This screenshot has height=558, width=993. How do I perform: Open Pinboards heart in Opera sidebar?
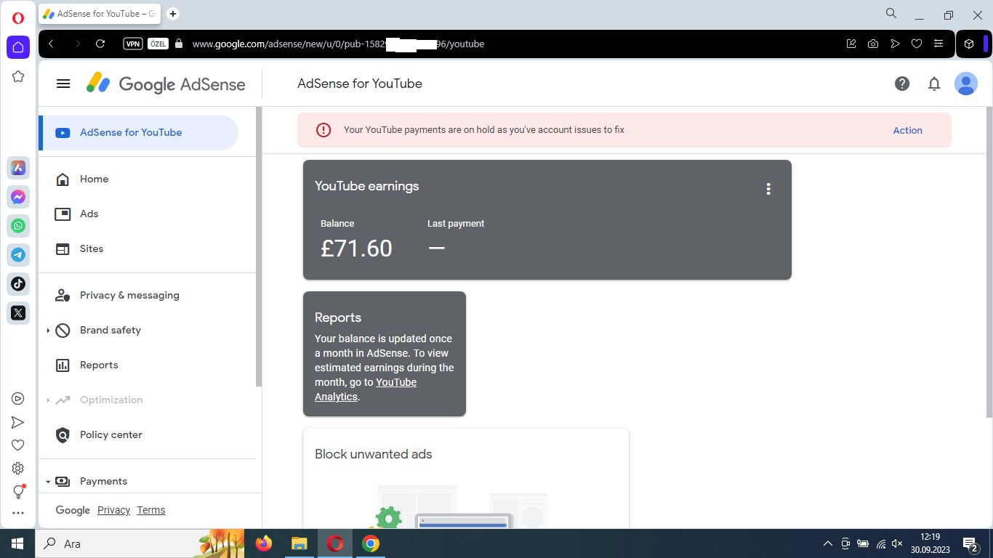tap(18, 445)
